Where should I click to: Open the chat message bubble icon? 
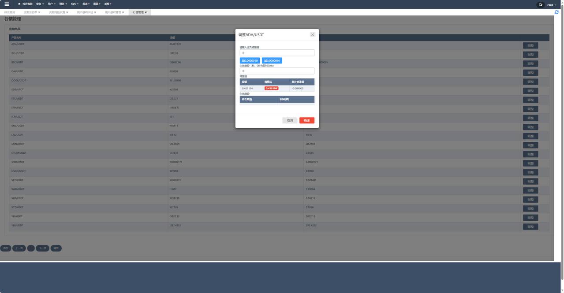pos(540,4)
